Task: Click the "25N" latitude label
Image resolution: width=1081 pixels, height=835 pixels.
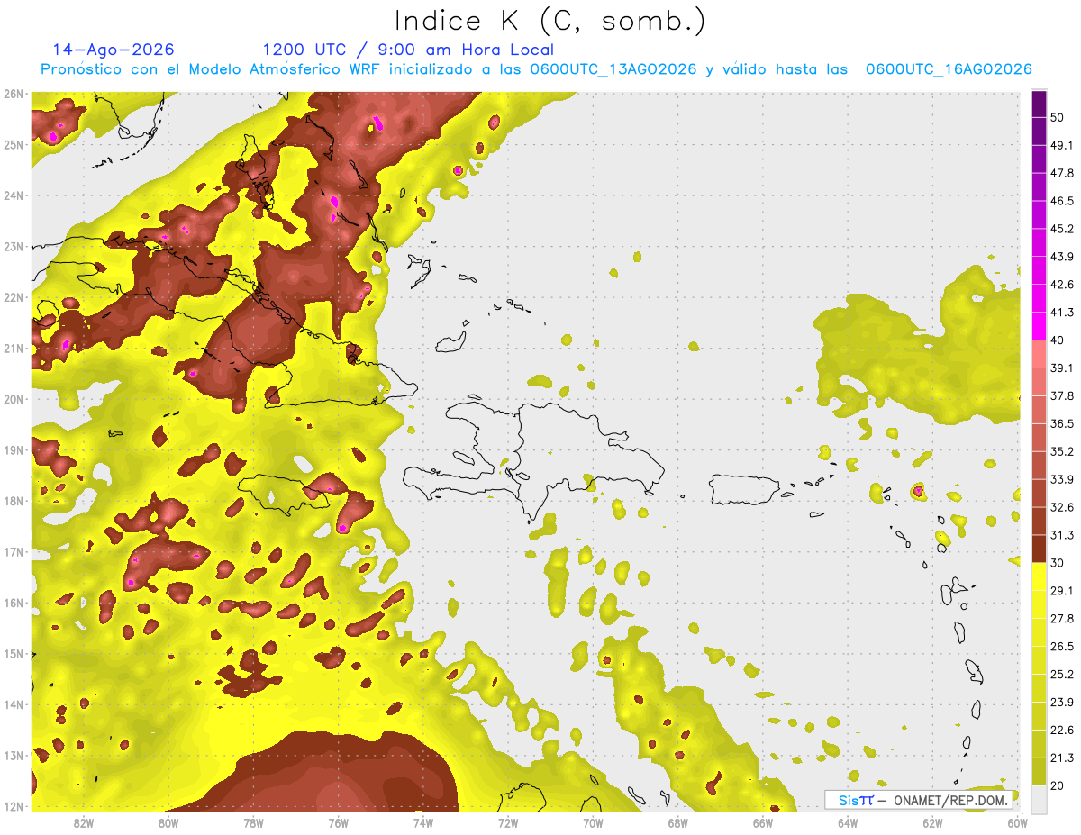Action: (14, 144)
